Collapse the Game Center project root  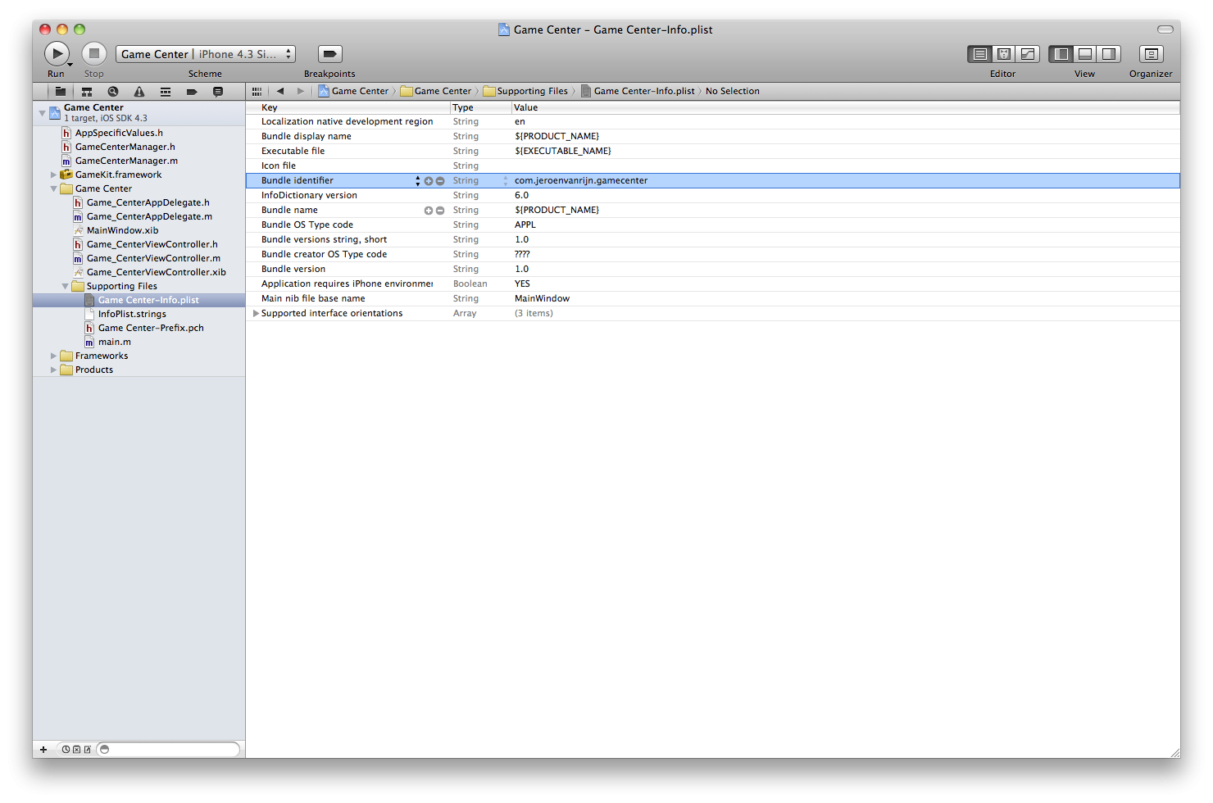[x=42, y=112]
